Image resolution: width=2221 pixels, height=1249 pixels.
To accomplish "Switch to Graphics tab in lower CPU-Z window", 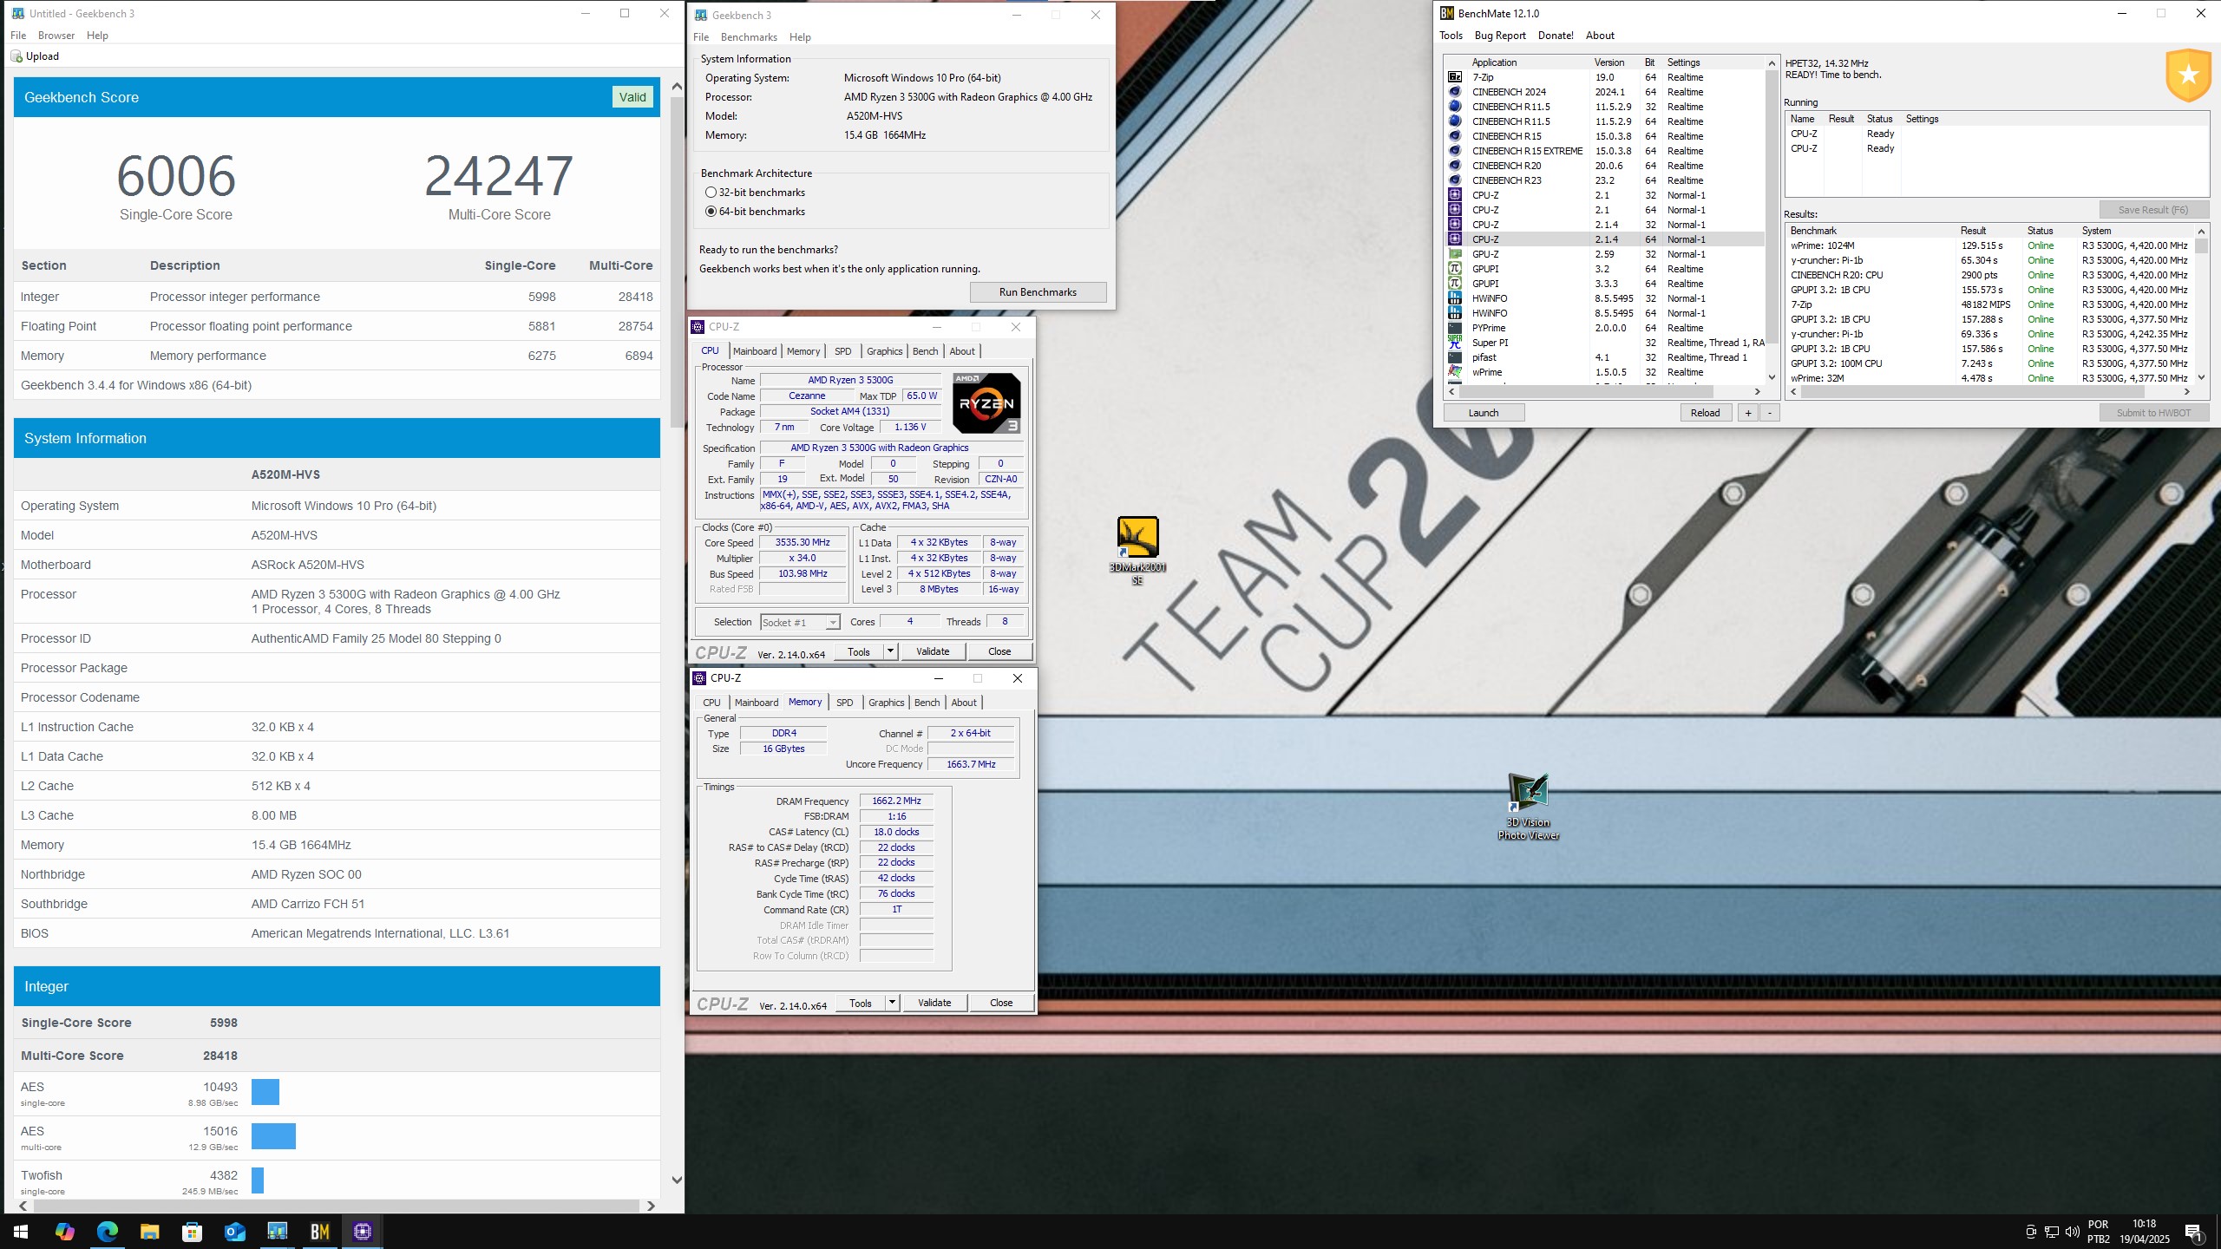I will [x=886, y=703].
